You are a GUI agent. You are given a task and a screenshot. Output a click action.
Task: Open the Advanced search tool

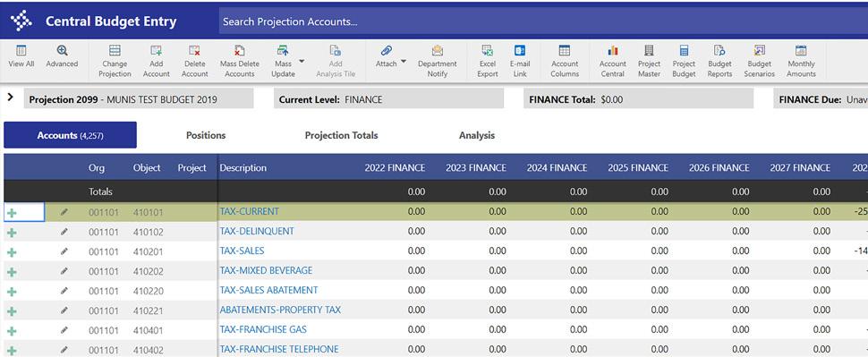pos(62,51)
